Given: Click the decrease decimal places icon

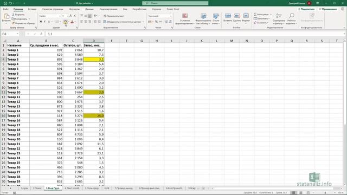Looking at the screenshot, I should [170, 22].
